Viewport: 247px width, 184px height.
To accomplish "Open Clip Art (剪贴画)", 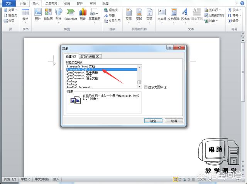I will tap(48, 15).
